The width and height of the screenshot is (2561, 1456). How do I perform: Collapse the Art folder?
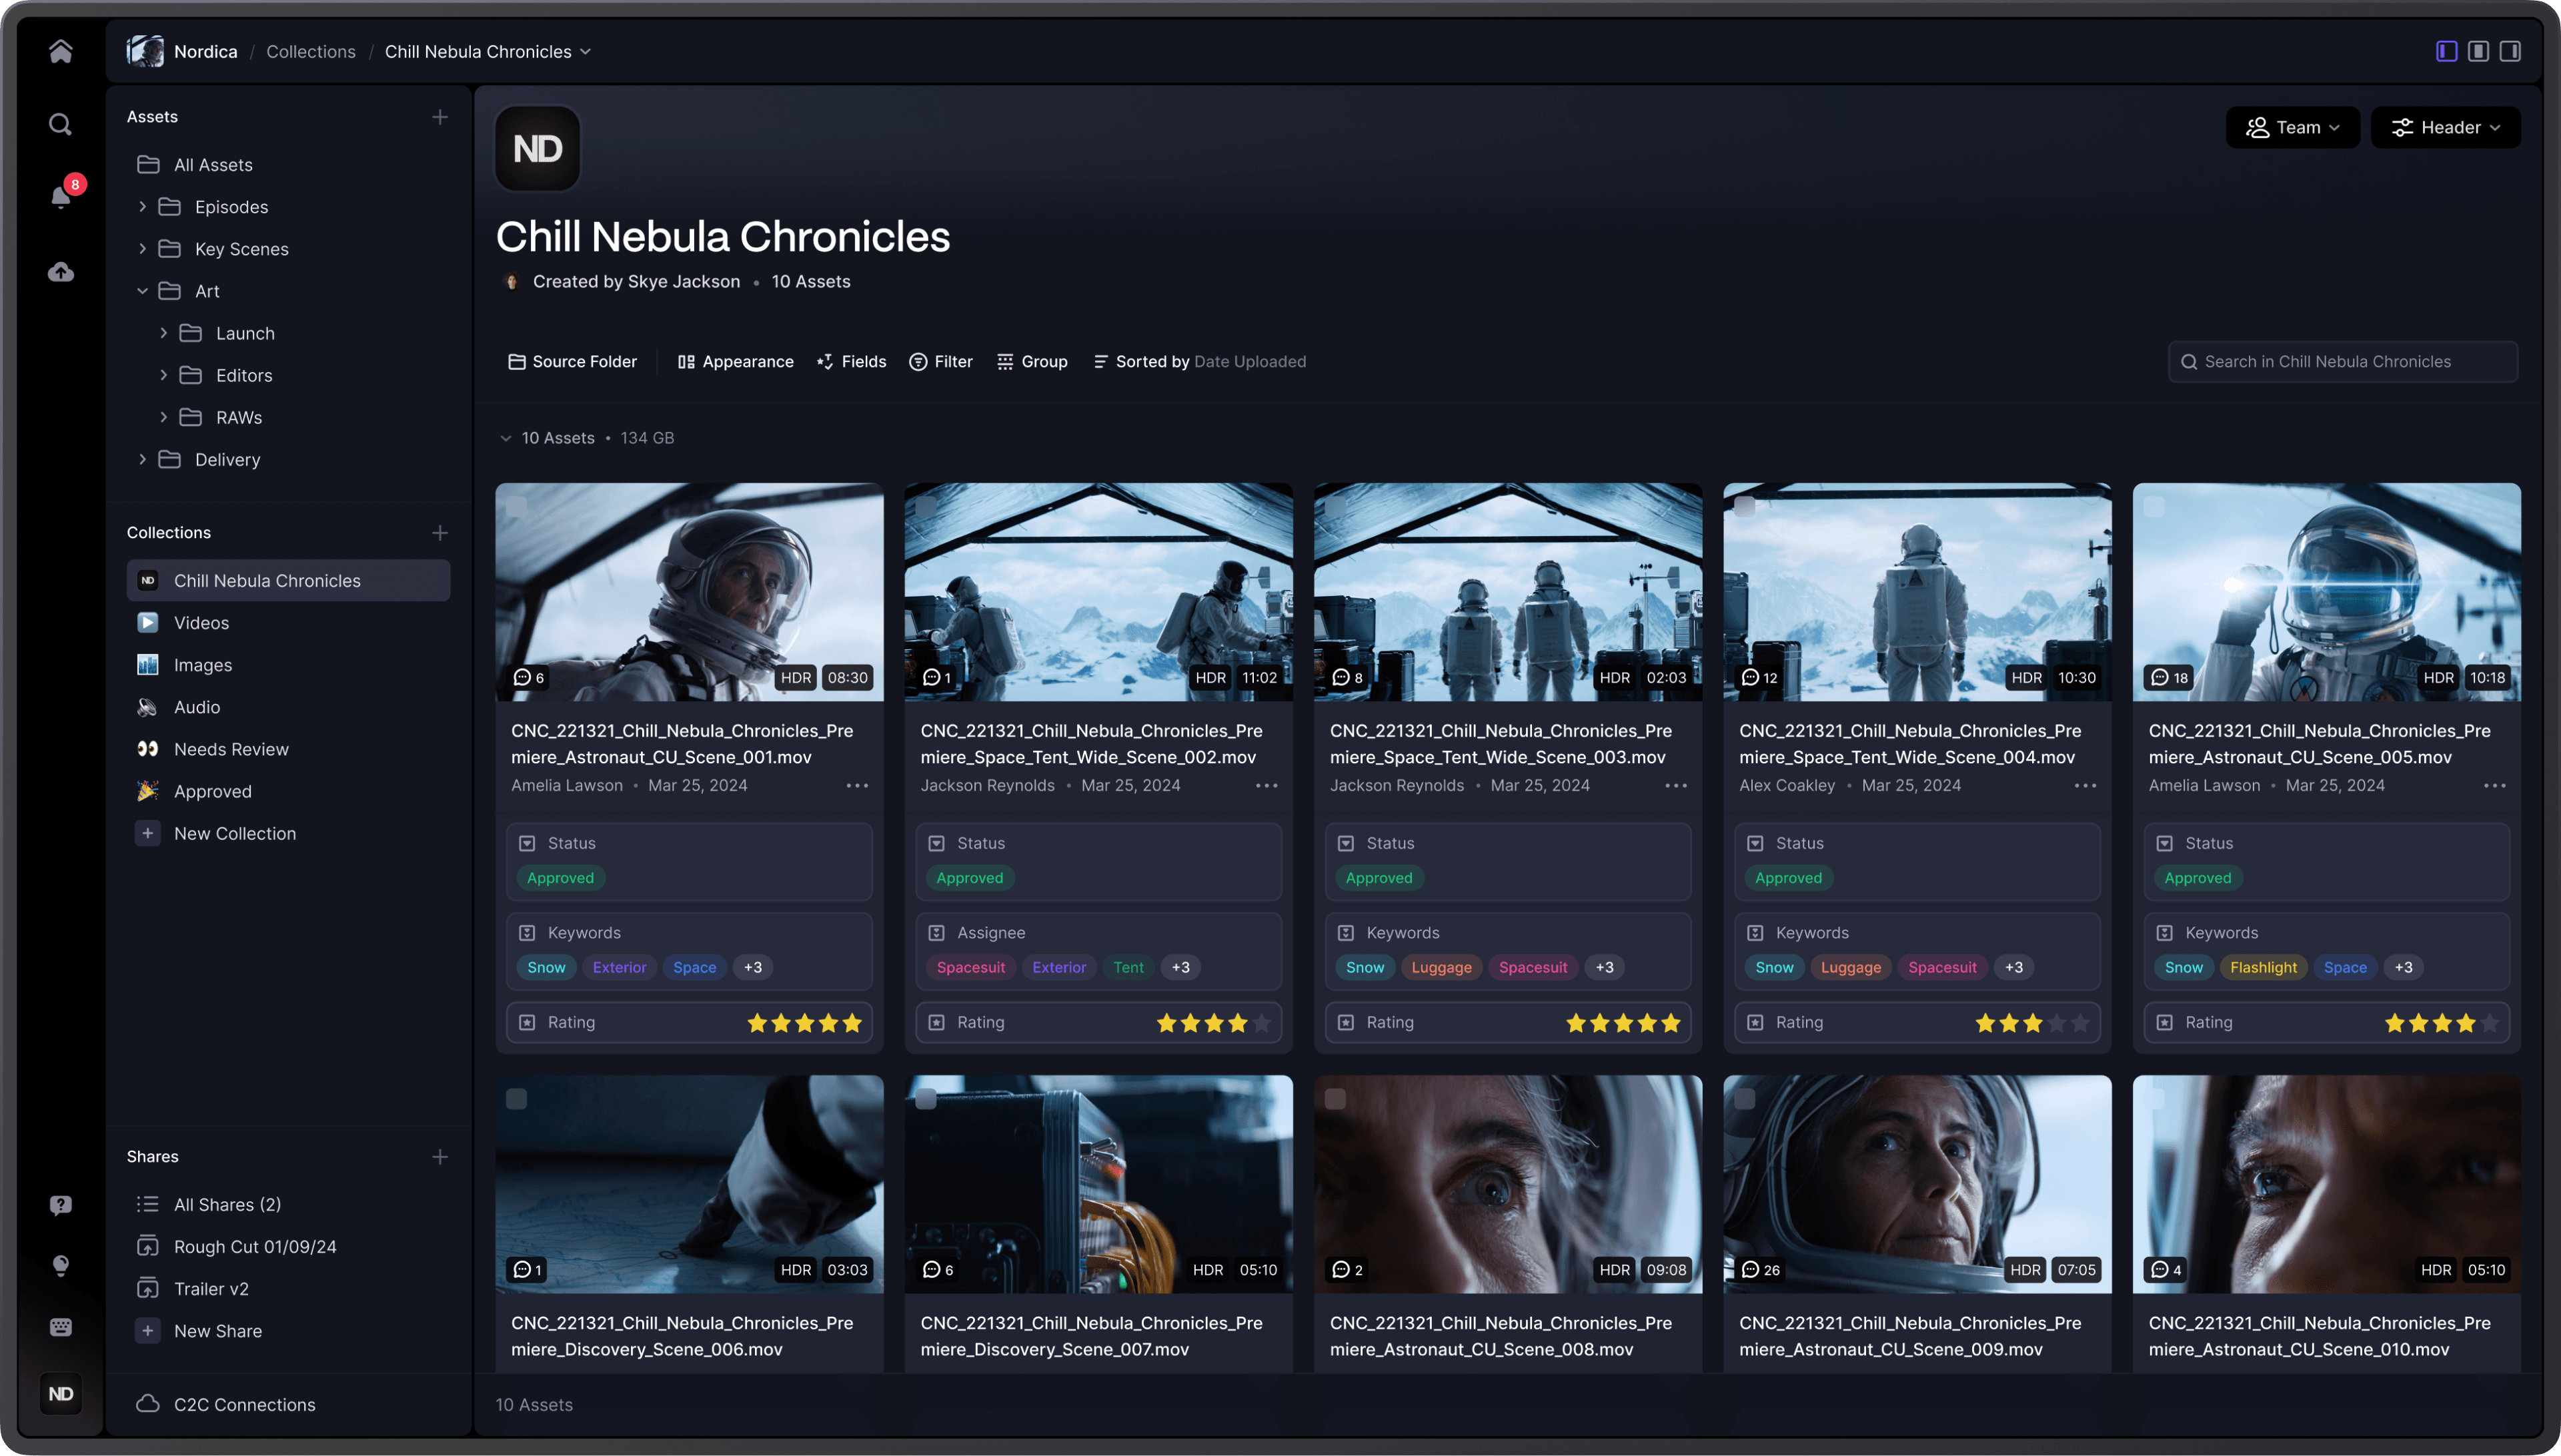click(142, 291)
